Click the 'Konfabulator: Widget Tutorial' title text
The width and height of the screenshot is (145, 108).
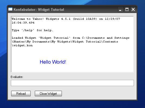point(39,9)
